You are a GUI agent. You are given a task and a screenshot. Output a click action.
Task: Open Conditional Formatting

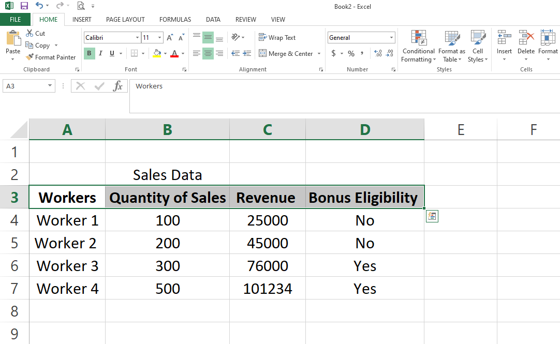[418, 46]
